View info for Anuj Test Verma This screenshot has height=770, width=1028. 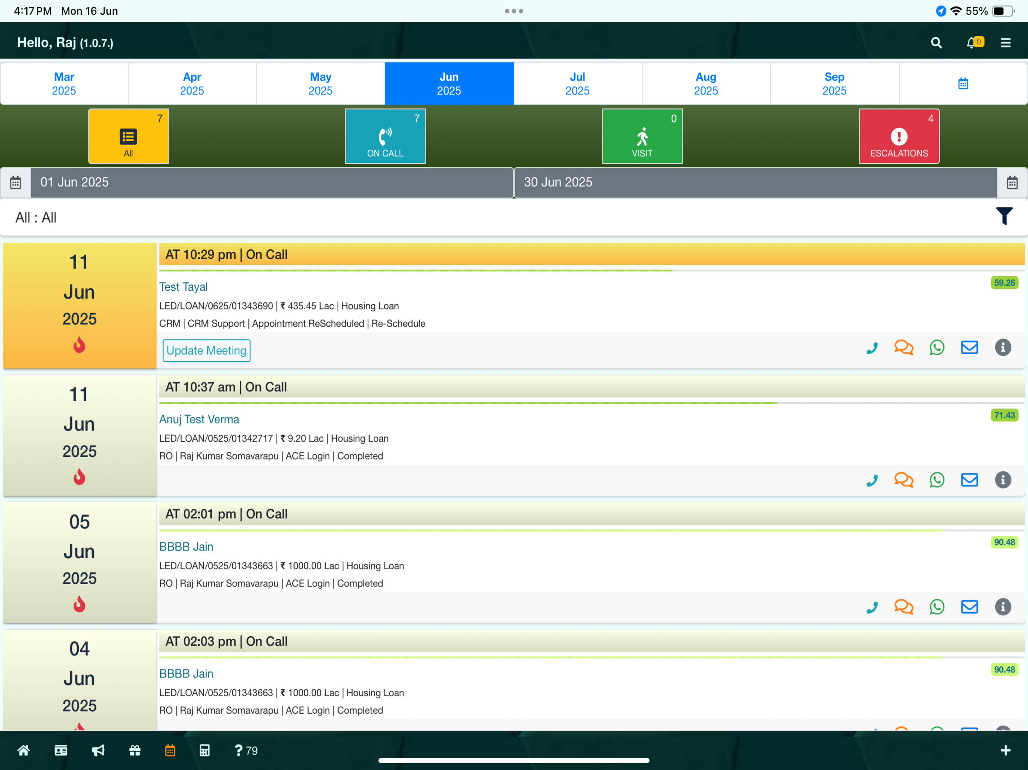point(1003,480)
